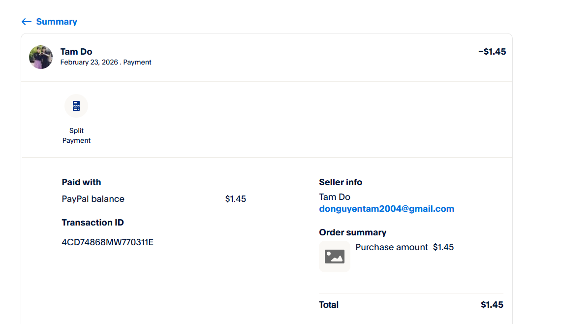Go back via the Summary link
The height and width of the screenshot is (324, 561).
coord(57,22)
